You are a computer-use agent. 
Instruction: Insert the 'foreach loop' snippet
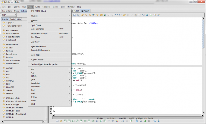(11, 54)
